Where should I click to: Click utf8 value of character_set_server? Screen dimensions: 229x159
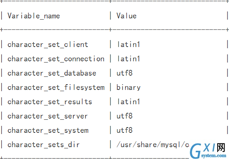click(124, 116)
